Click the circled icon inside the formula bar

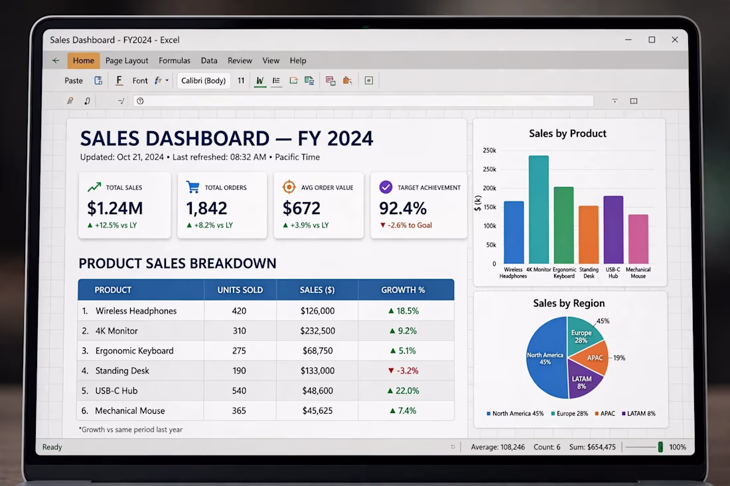(x=140, y=101)
